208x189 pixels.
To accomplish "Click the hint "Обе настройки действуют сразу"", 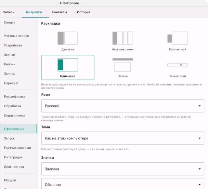I will (85, 149).
